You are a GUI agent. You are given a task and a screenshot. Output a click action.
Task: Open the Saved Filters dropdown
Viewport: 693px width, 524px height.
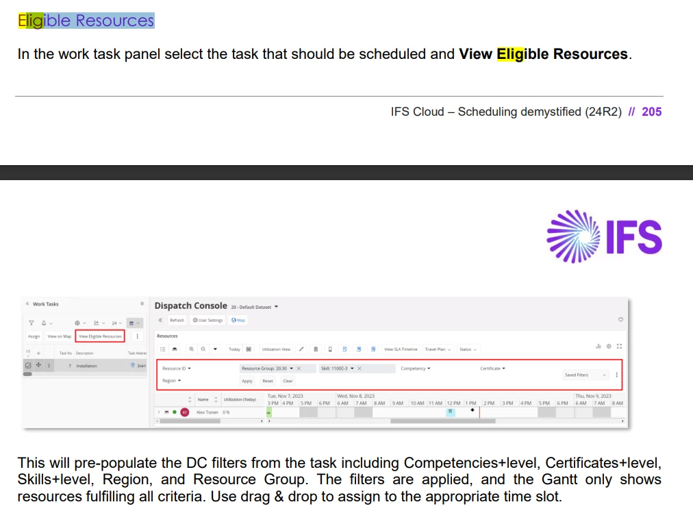pos(585,375)
